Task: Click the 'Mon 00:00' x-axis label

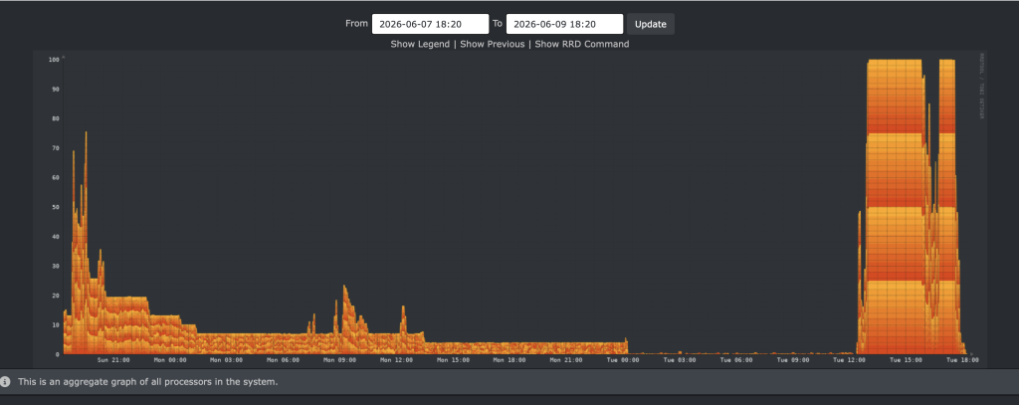Action: coord(170,359)
